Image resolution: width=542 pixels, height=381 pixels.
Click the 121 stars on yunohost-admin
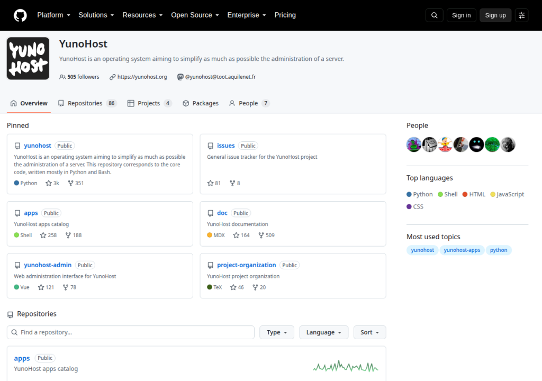click(x=46, y=287)
